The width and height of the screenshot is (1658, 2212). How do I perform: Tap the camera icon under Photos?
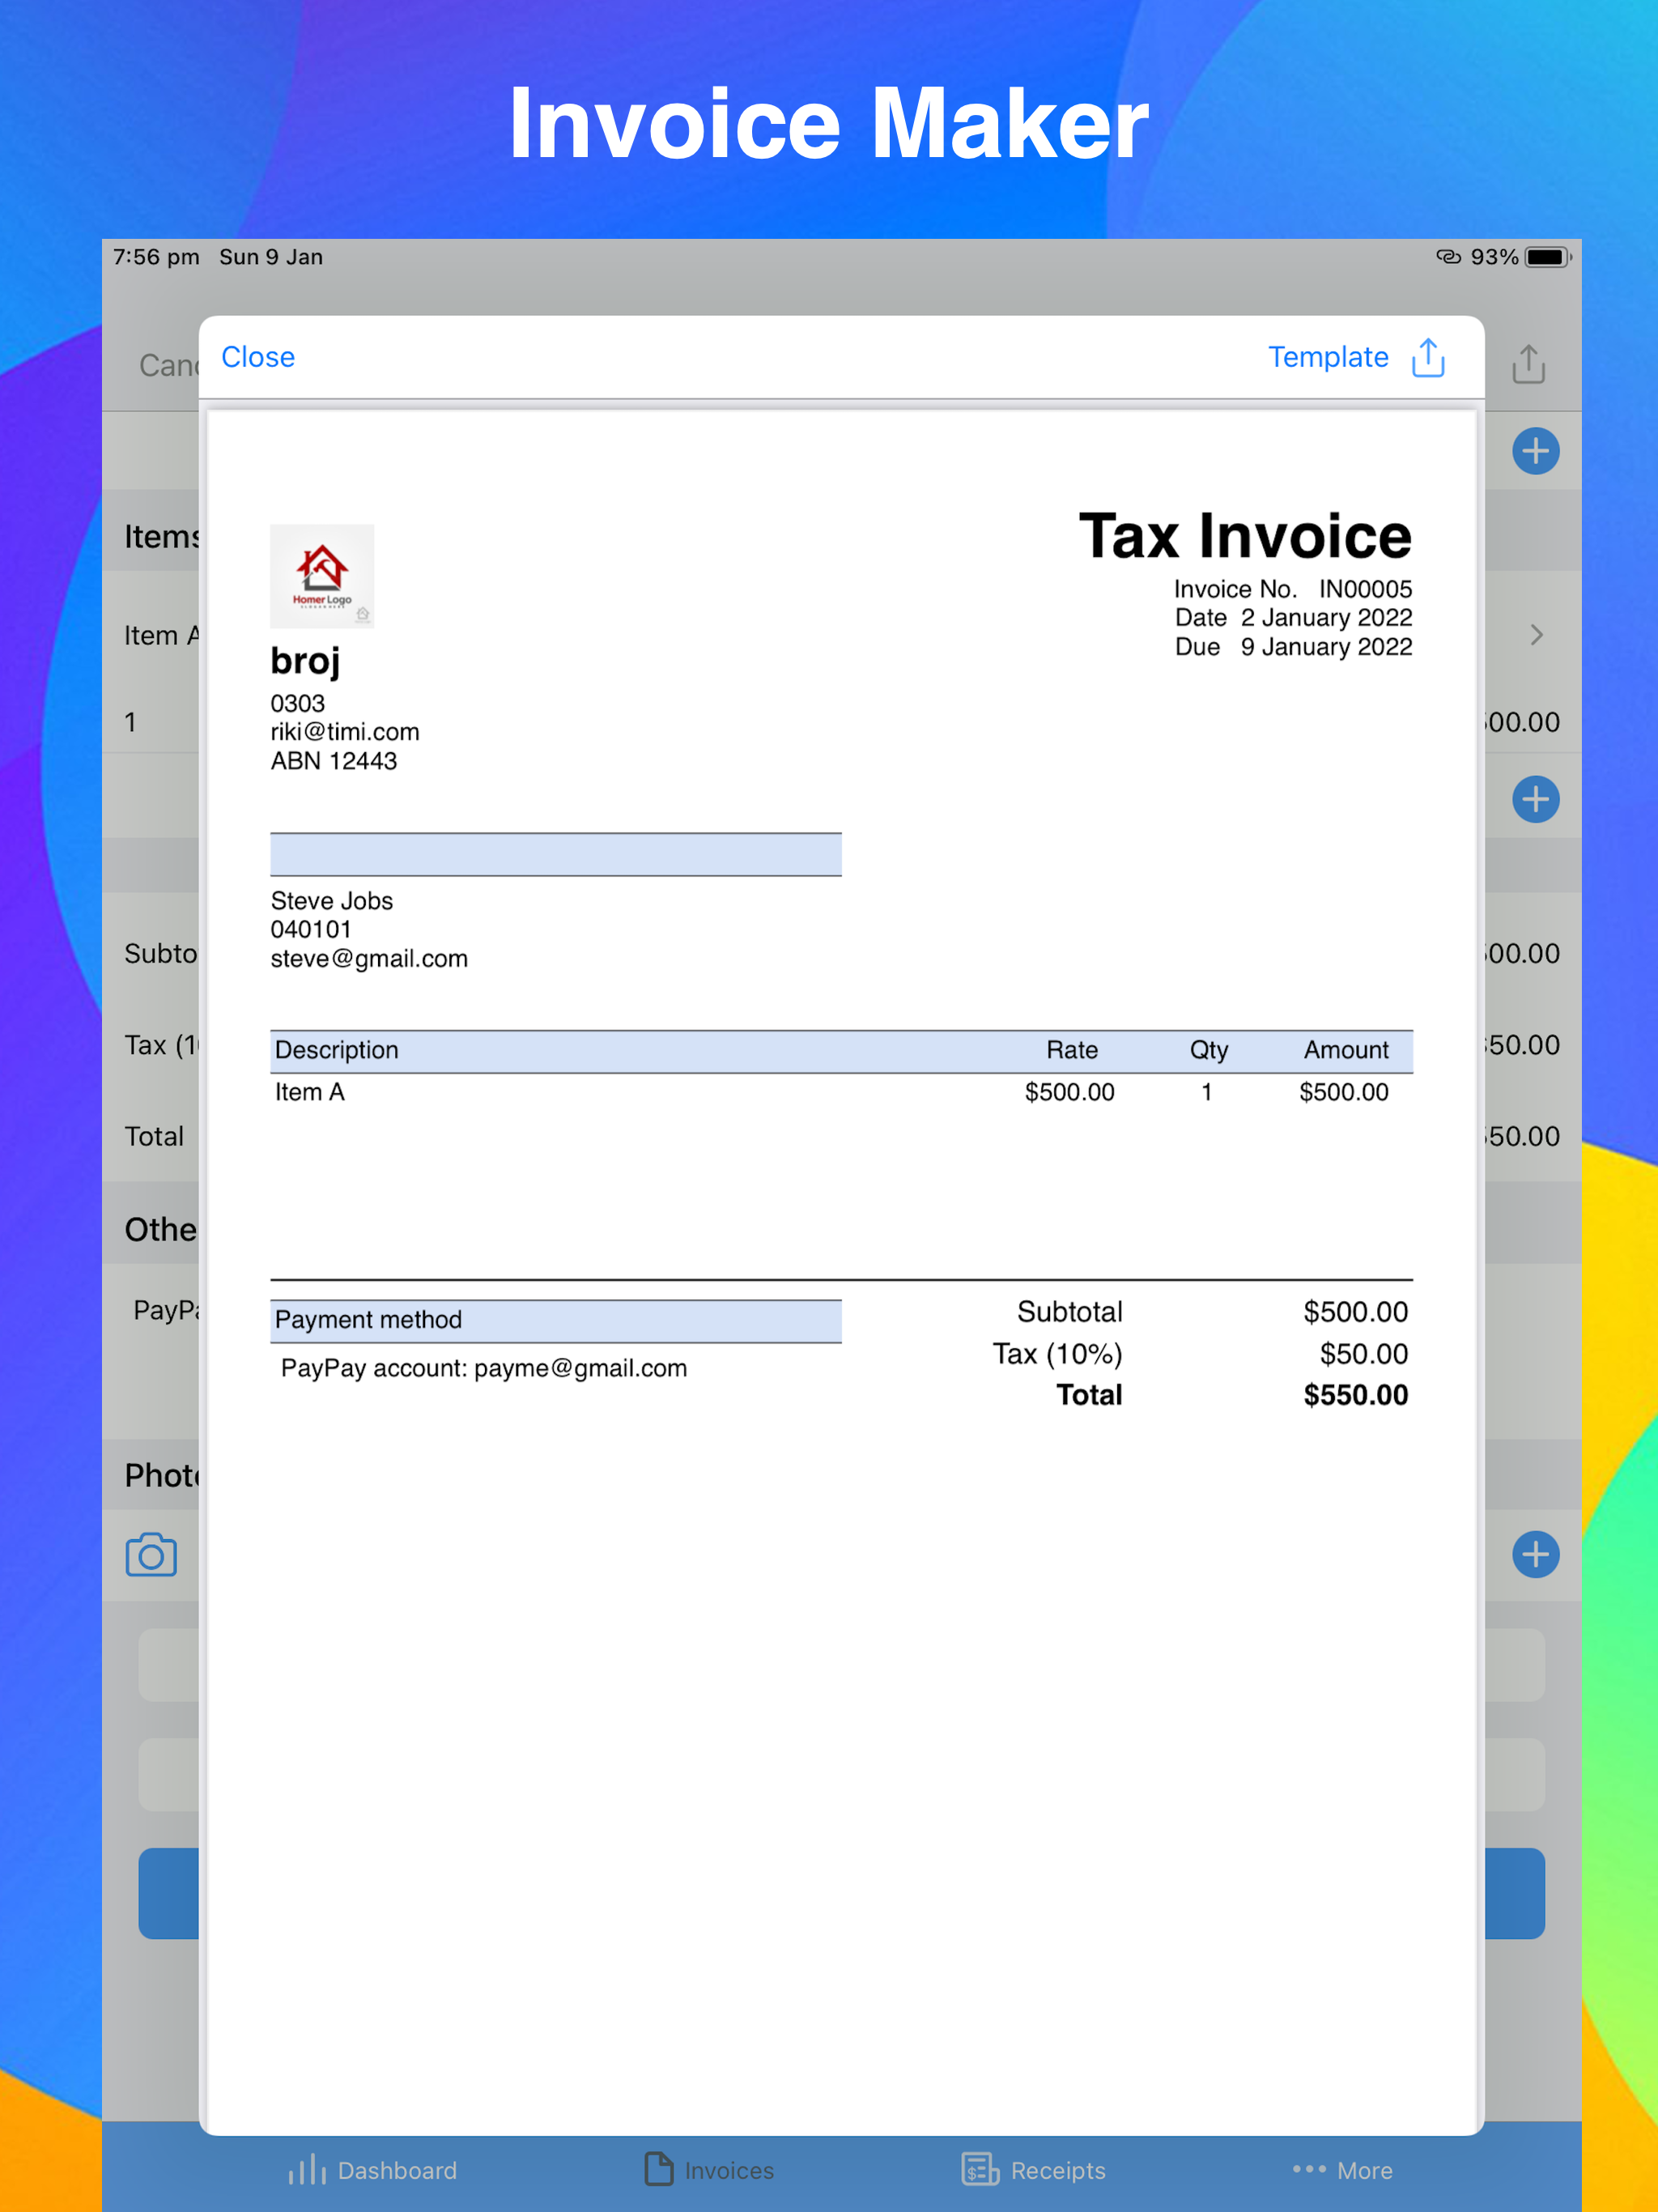coord(151,1554)
